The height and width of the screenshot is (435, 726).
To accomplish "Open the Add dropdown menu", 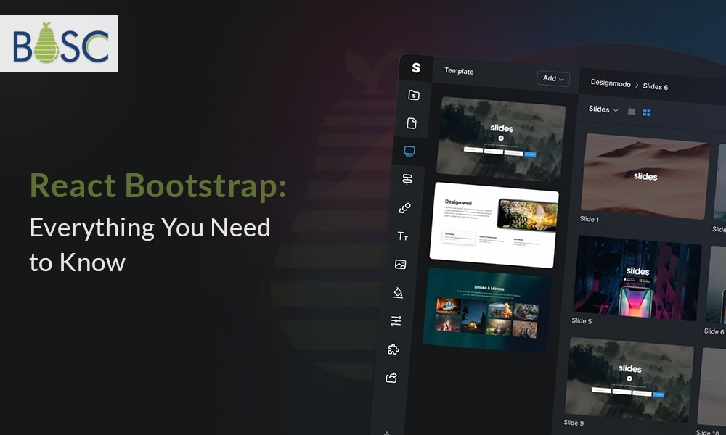I will click(553, 79).
